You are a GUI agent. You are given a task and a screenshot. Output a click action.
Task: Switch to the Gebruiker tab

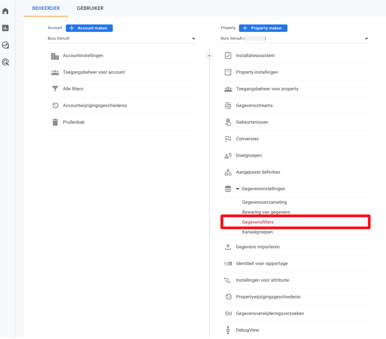tap(90, 8)
